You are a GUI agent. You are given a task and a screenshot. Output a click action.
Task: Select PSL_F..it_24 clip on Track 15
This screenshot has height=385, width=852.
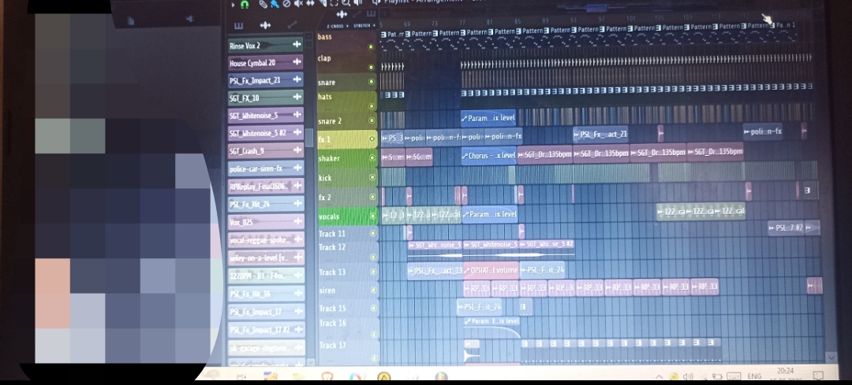(x=480, y=307)
